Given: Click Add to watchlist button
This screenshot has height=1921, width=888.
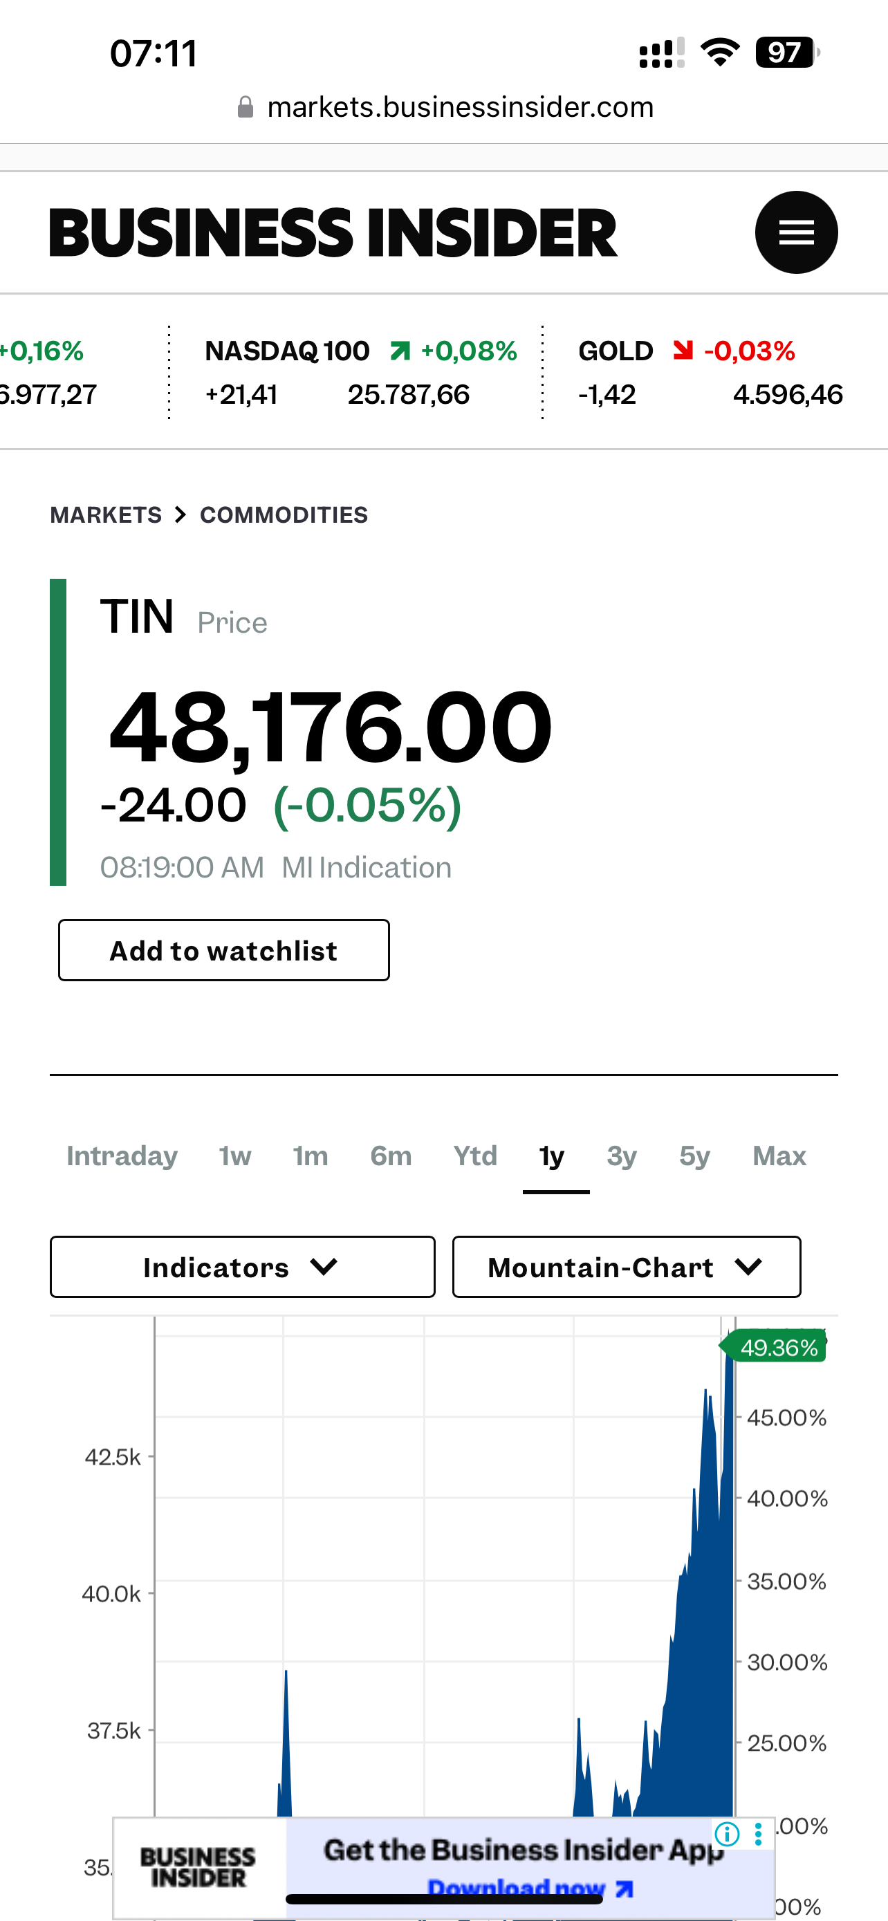Looking at the screenshot, I should (223, 950).
